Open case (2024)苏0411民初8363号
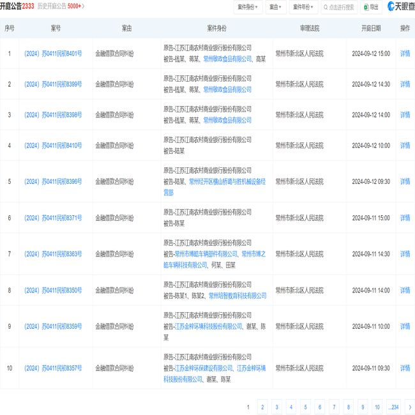Screen dimensions: 415x415 [53, 254]
